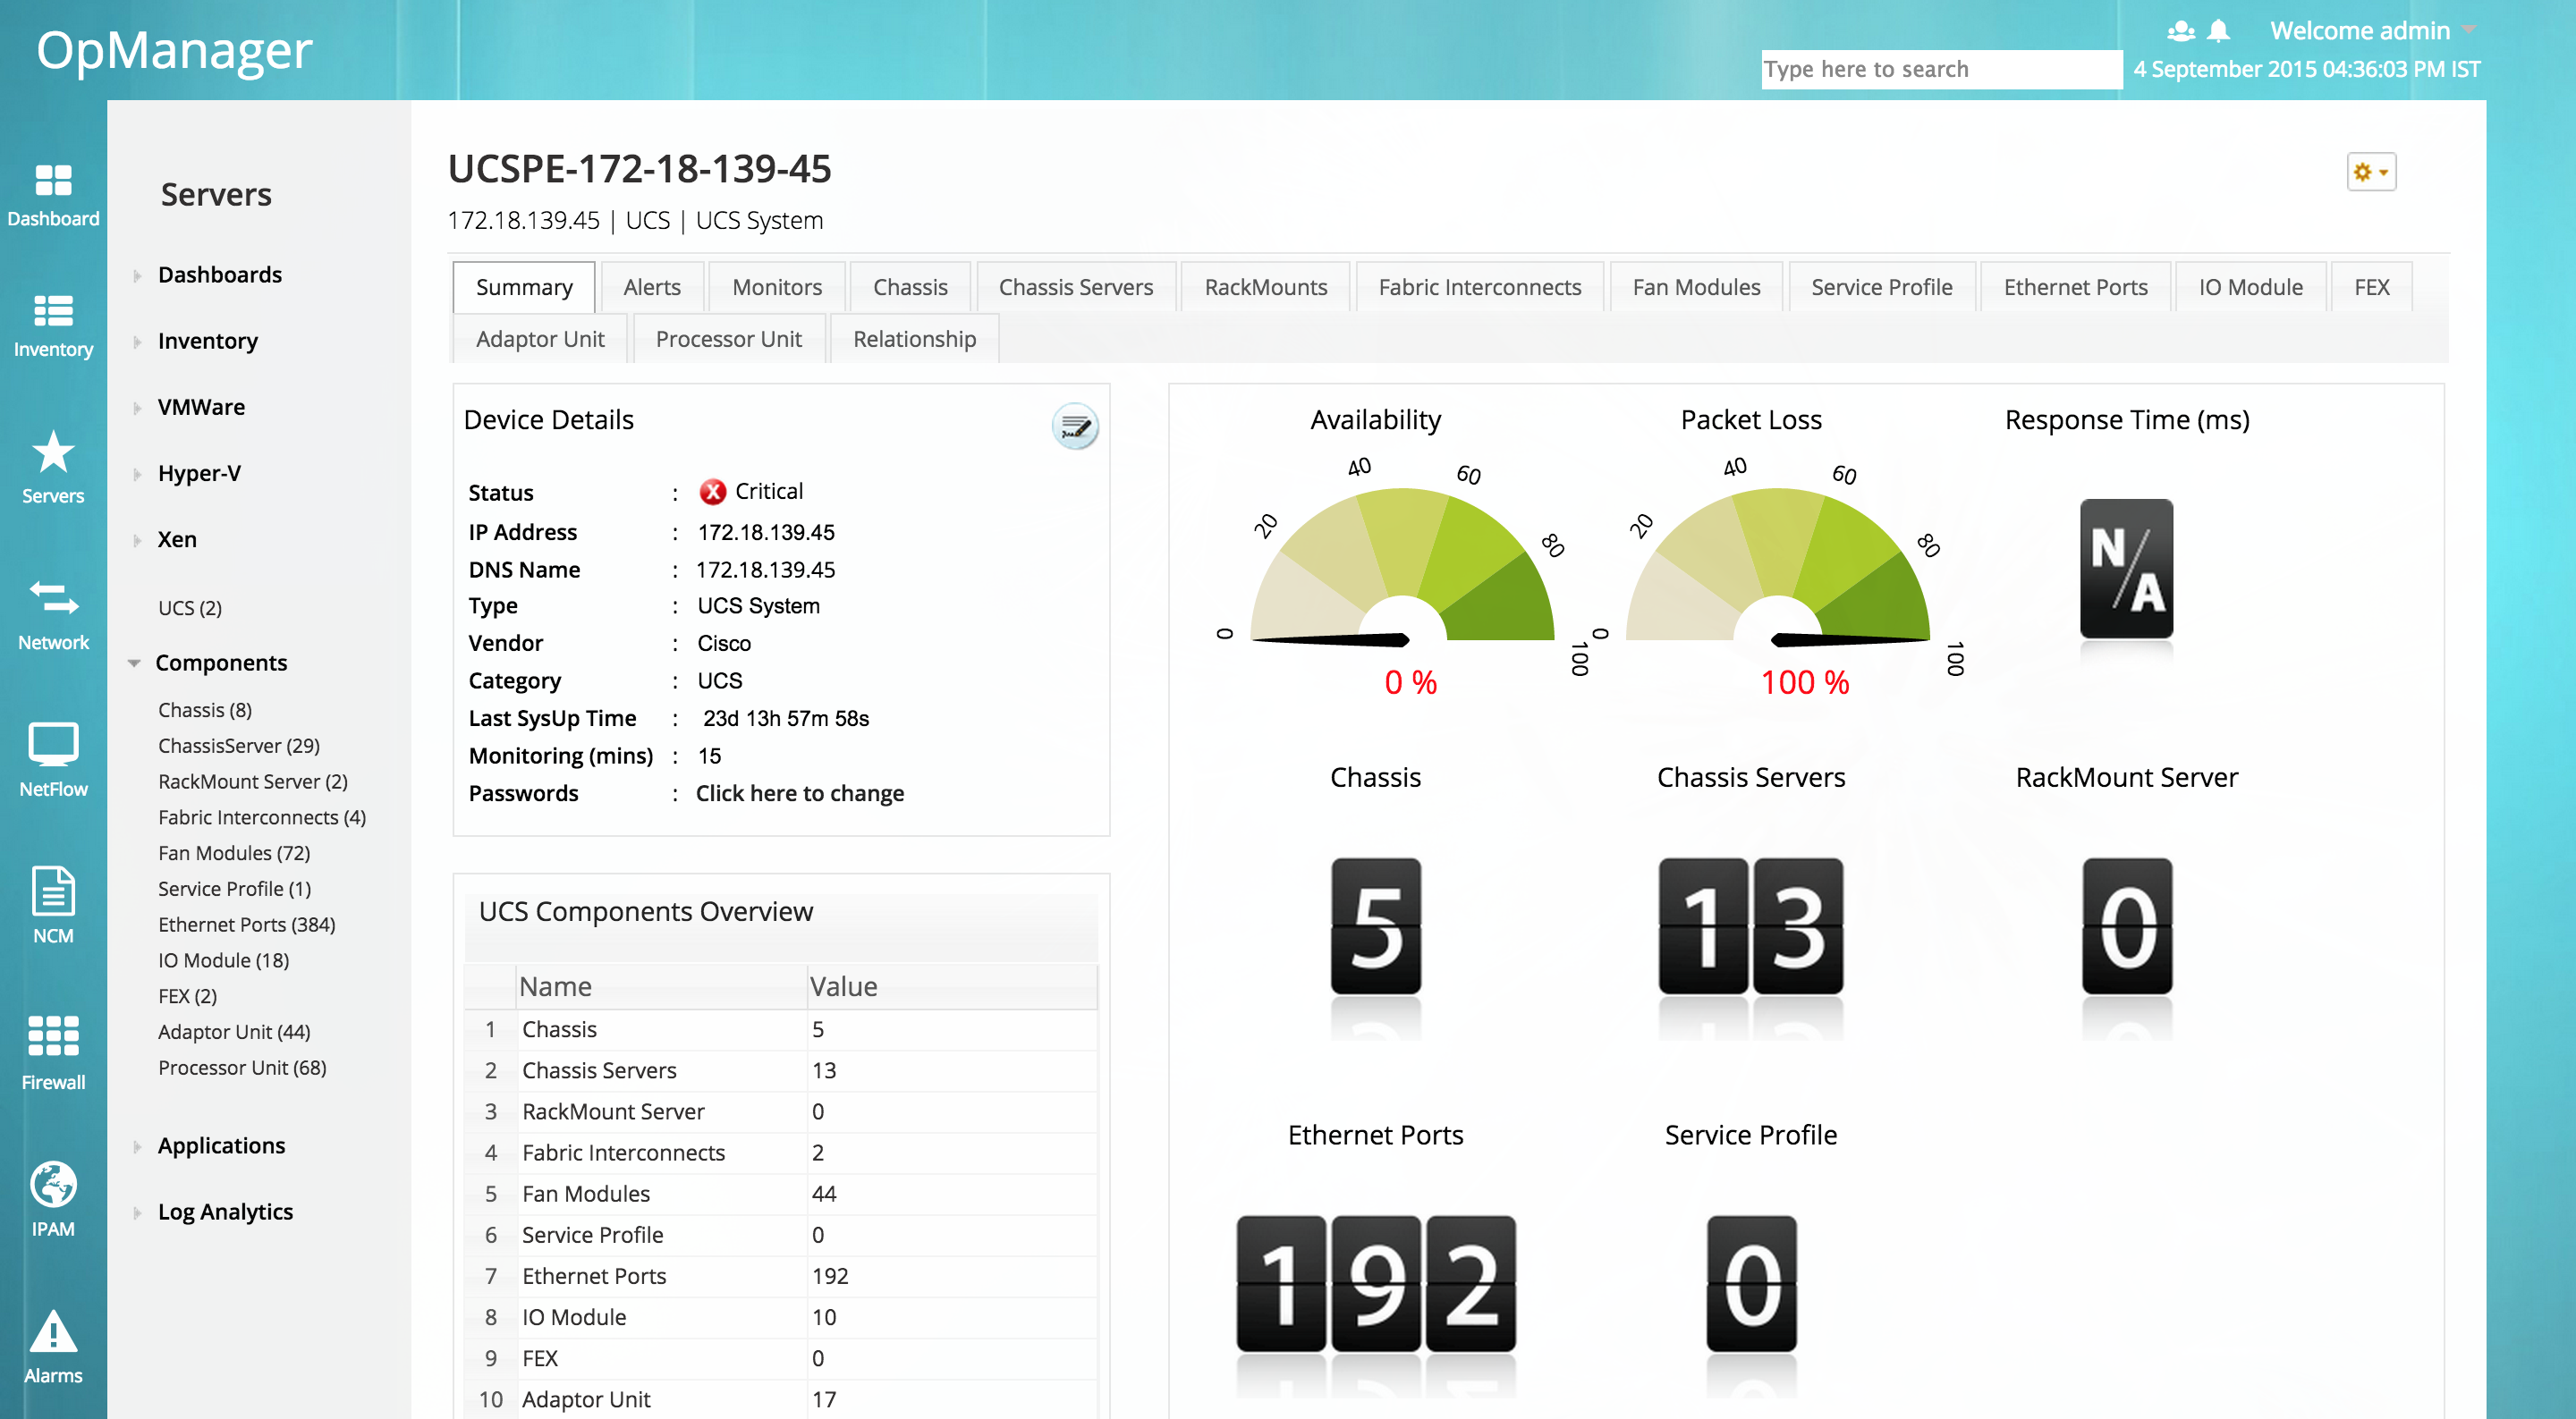
Task: Collapse the Components tree
Action: coord(135,662)
